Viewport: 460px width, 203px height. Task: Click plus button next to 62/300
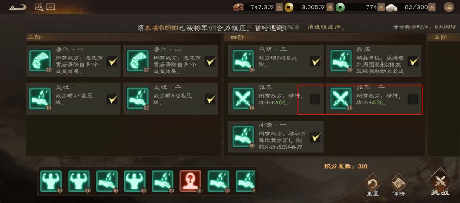(432, 7)
